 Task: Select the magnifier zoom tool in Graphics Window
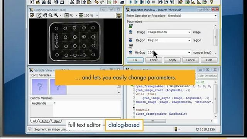(51, 15)
